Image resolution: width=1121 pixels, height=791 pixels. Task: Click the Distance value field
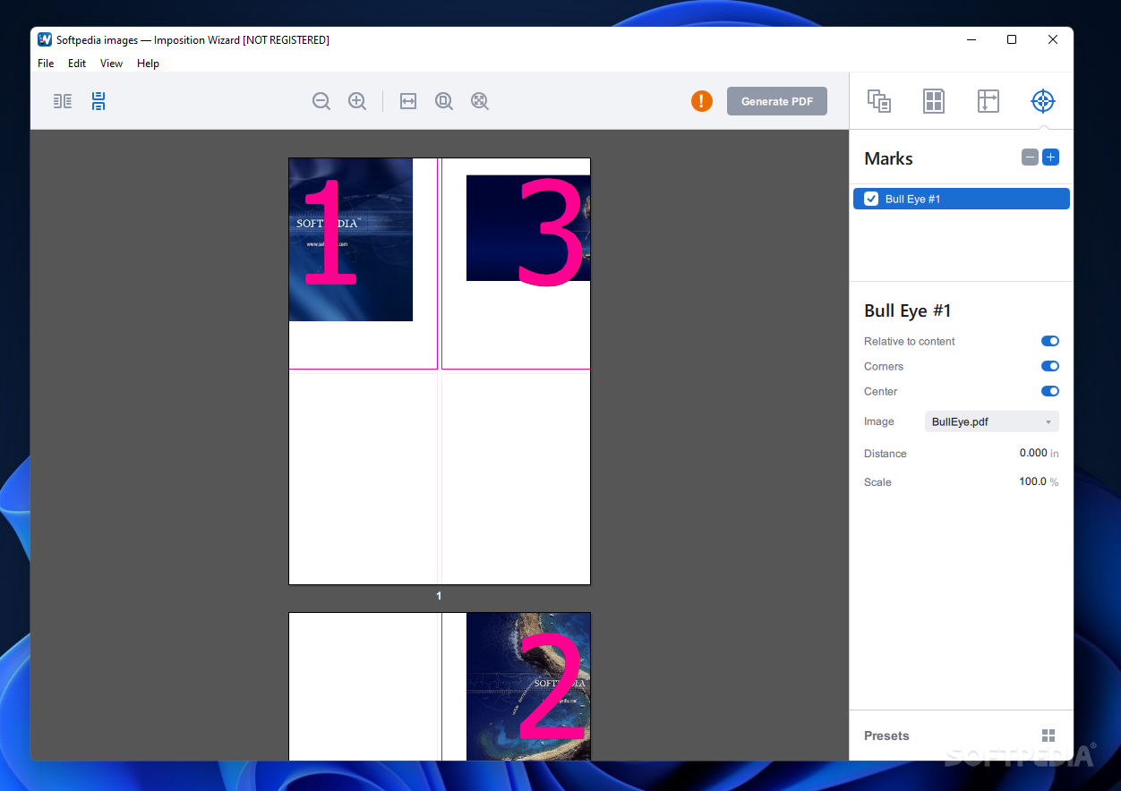(x=1032, y=453)
